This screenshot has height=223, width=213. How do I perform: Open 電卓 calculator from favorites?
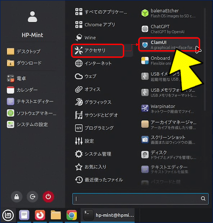pos(16,78)
